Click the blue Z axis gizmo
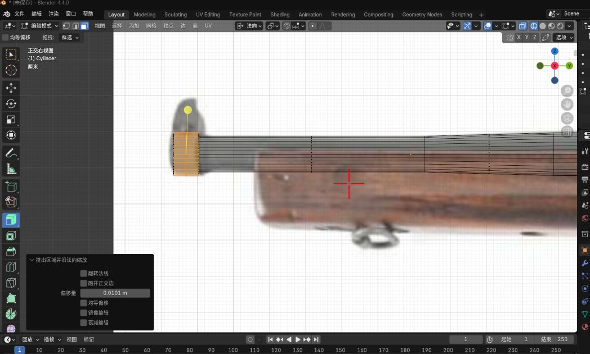Image resolution: width=590 pixels, height=354 pixels. click(x=555, y=51)
